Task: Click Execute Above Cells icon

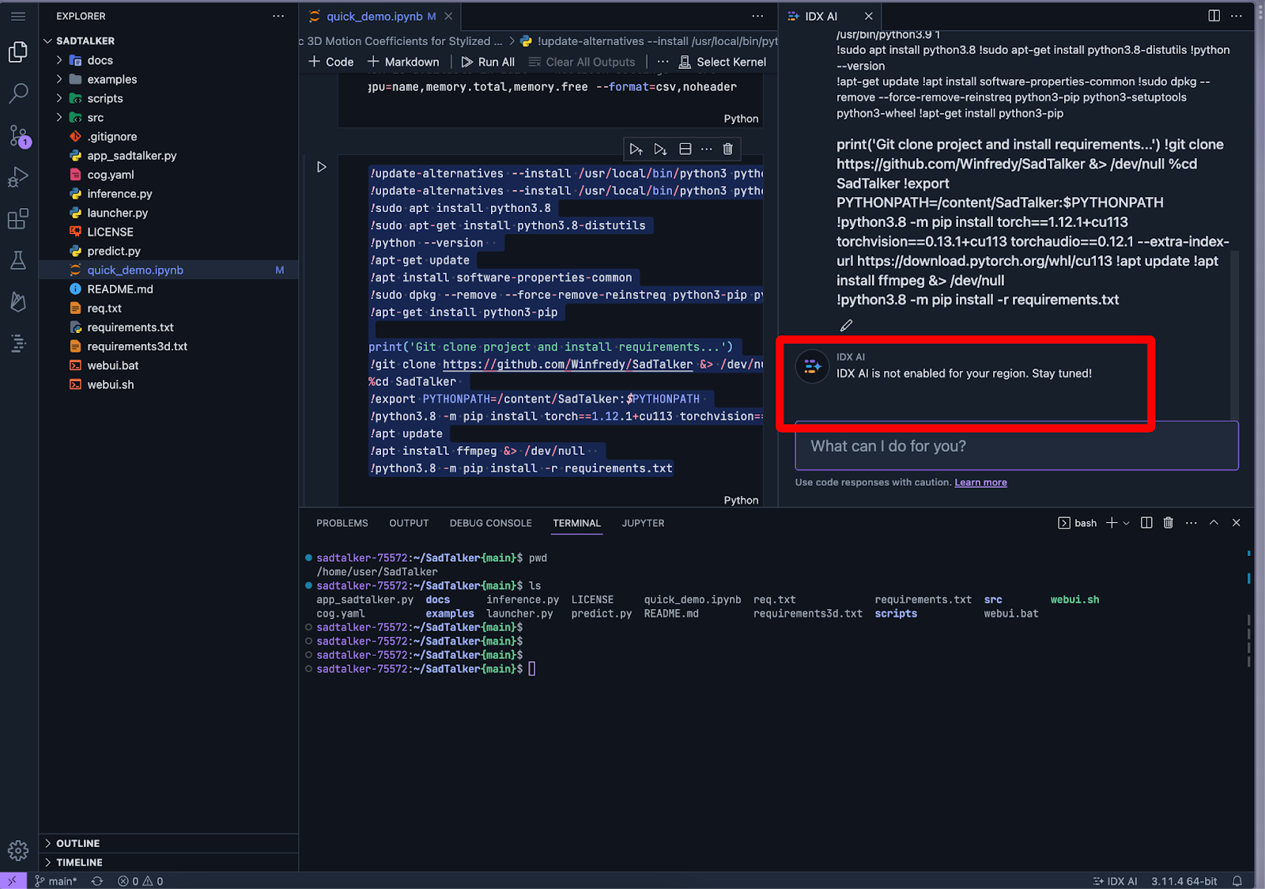Action: pos(636,149)
